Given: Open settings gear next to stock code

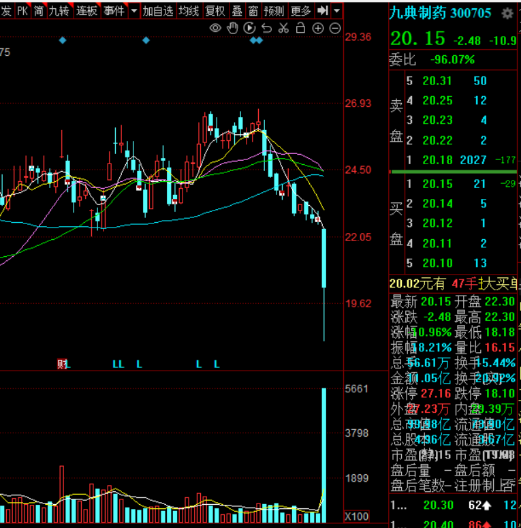Looking at the screenshot, I should click(507, 13).
